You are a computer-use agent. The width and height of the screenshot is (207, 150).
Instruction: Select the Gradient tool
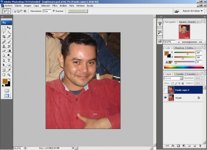[9, 51]
